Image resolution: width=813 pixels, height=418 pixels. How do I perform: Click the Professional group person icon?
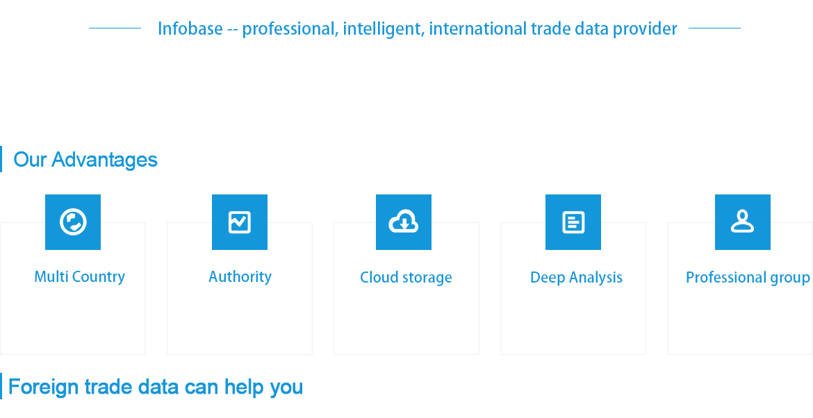pyautogui.click(x=743, y=222)
